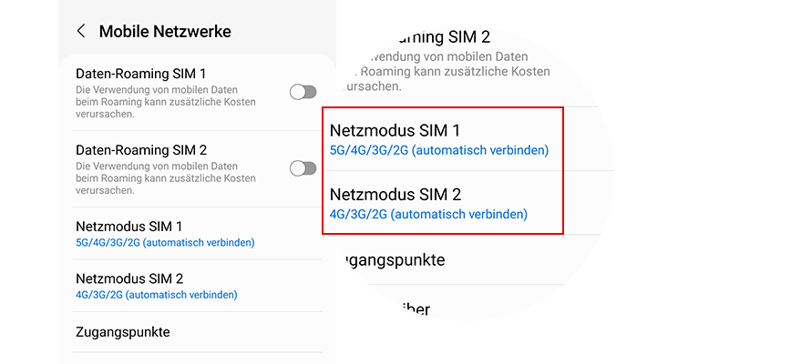Screen dimensions: 801x364
Task: Tap the magnified Netzmodus SIM 1 heading
Action: (x=395, y=131)
